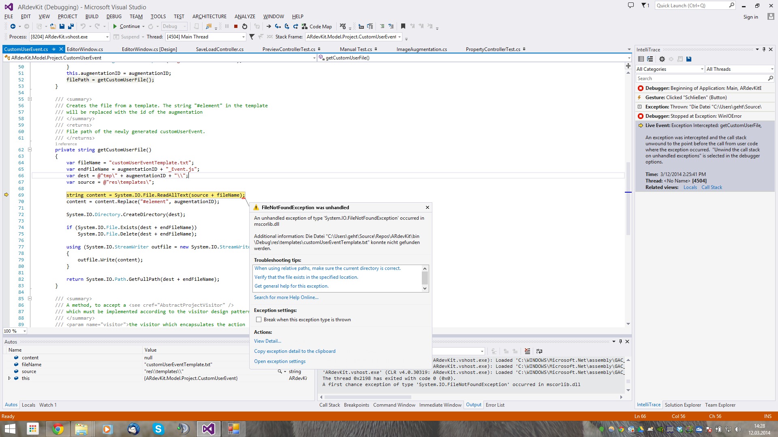Click the Restart debugging icon

[245, 26]
